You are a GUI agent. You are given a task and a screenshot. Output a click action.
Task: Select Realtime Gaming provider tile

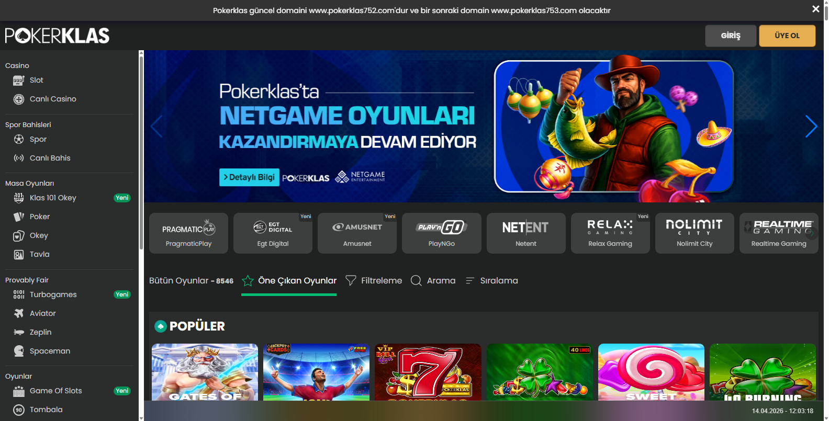click(x=779, y=233)
